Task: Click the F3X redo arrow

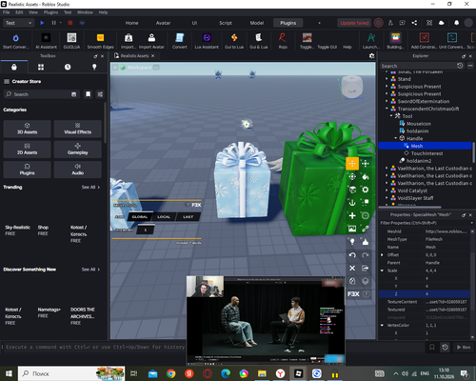Action: 366,255
